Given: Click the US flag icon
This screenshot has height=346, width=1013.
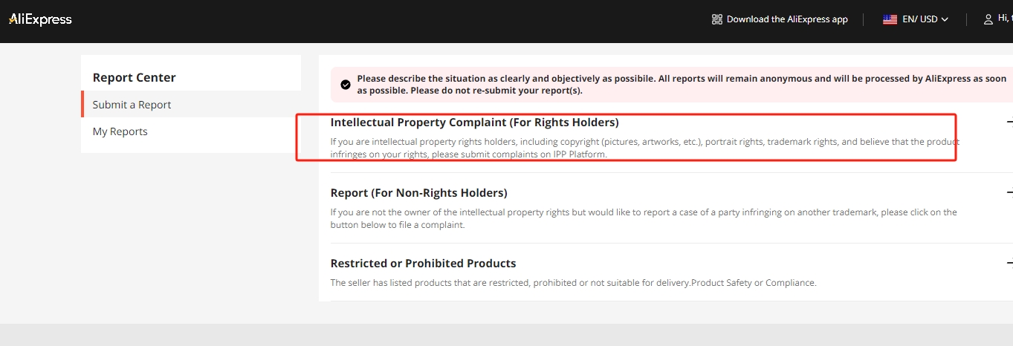Looking at the screenshot, I should [x=890, y=19].
